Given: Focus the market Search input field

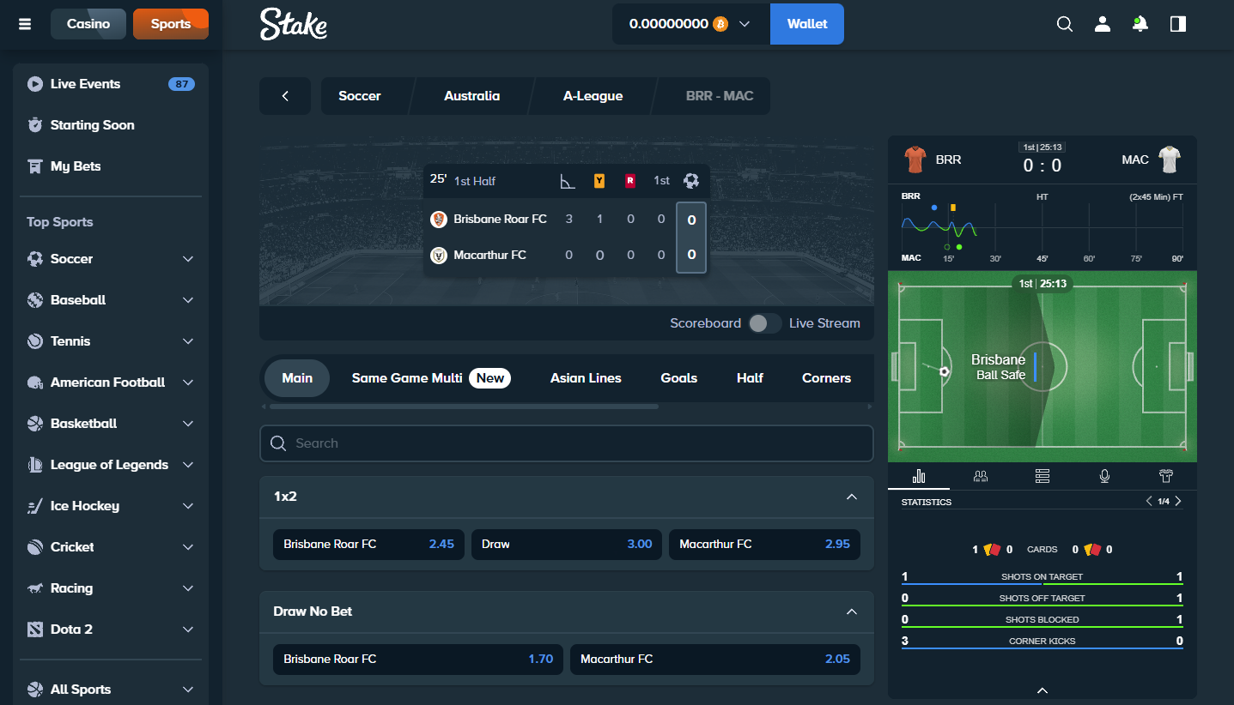Looking at the screenshot, I should [567, 443].
